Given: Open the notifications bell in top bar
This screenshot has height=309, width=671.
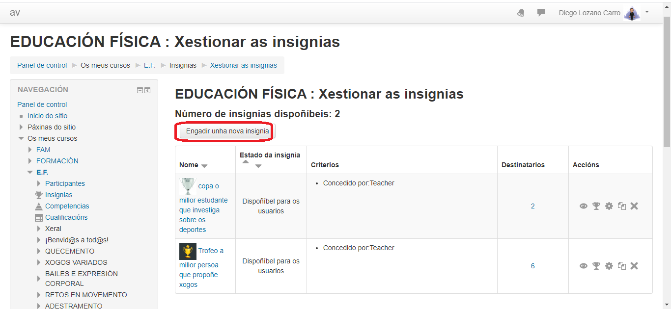Looking at the screenshot, I should (521, 13).
